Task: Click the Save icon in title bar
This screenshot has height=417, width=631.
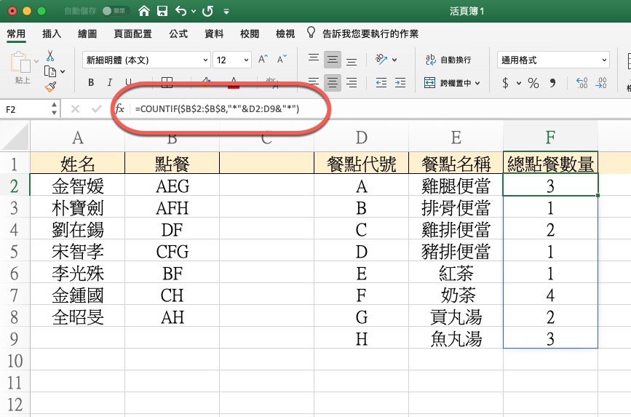Action: pyautogui.click(x=162, y=12)
